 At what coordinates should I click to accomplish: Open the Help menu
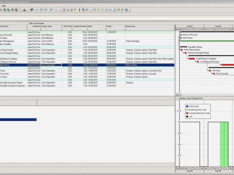coord(4,6)
